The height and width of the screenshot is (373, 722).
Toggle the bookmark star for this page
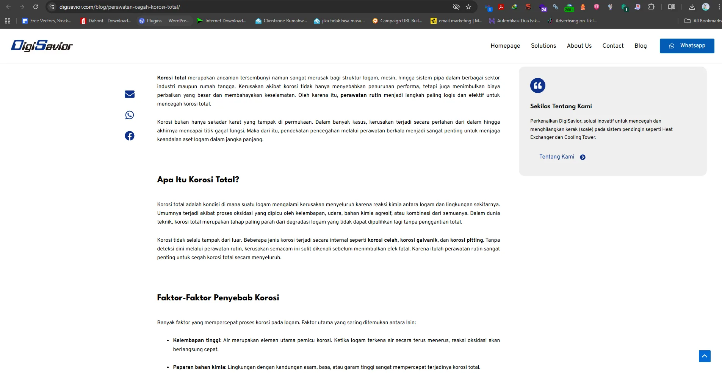(x=468, y=6)
